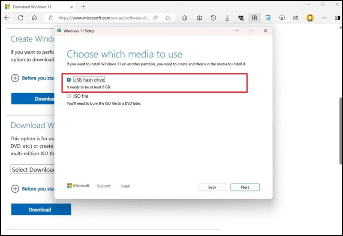Open the user profile avatar
Viewport: 343px width, 236px height.
310,18
